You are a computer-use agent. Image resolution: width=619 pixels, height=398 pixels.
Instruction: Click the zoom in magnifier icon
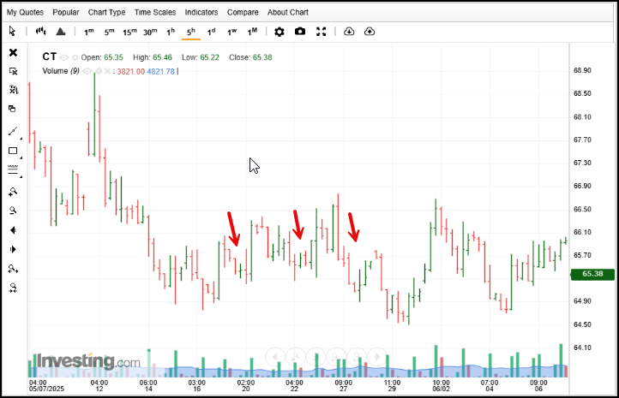[13, 192]
